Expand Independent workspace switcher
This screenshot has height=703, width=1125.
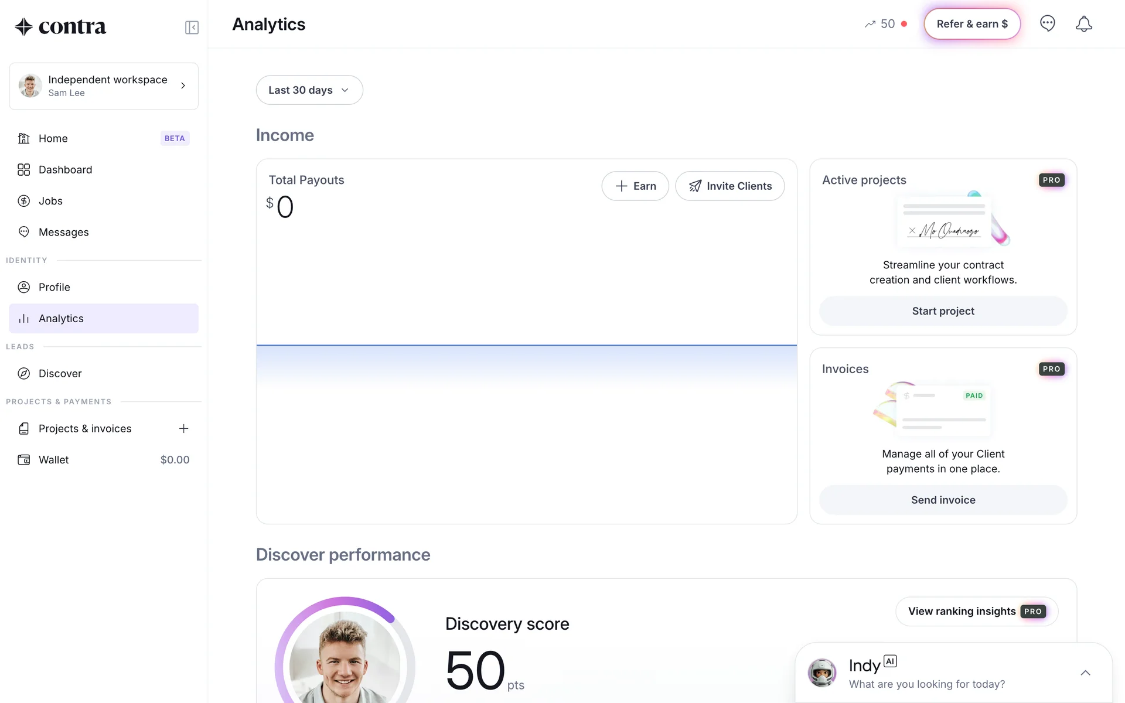point(104,86)
